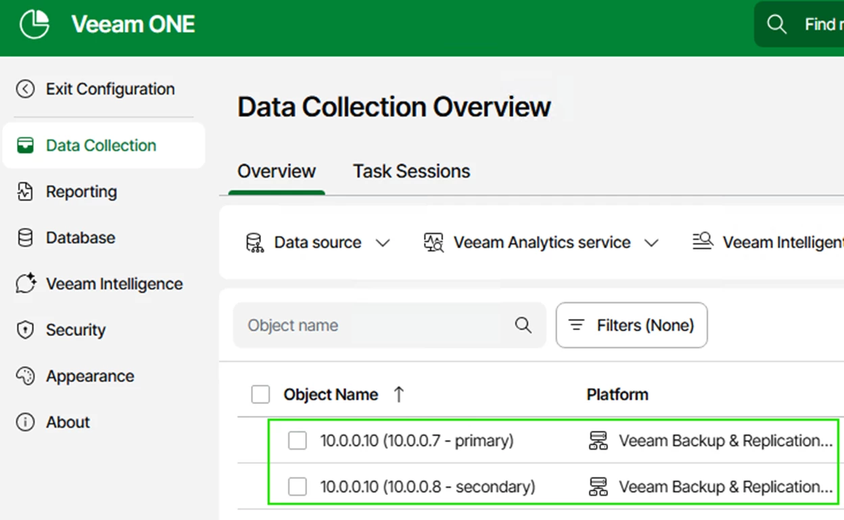
Task: Check the 10.0.0.7 primary row checkbox
Action: [x=298, y=441]
